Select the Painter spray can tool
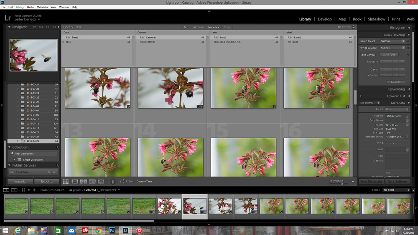The width and height of the screenshot is (418, 235). point(112,182)
